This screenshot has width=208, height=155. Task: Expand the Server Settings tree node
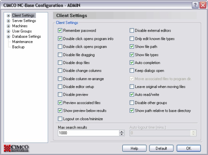tap(8, 21)
